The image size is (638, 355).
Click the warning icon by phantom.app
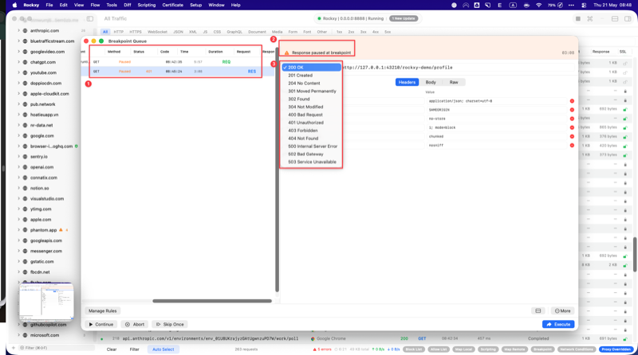pos(61,230)
